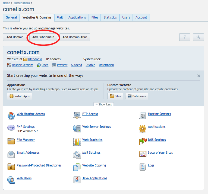Open the conetix.com domain heading link
This screenshot has height=194, width=208.
[x=23, y=52]
